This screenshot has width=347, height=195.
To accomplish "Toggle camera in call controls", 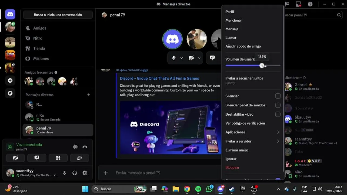I will (x=191, y=58).
